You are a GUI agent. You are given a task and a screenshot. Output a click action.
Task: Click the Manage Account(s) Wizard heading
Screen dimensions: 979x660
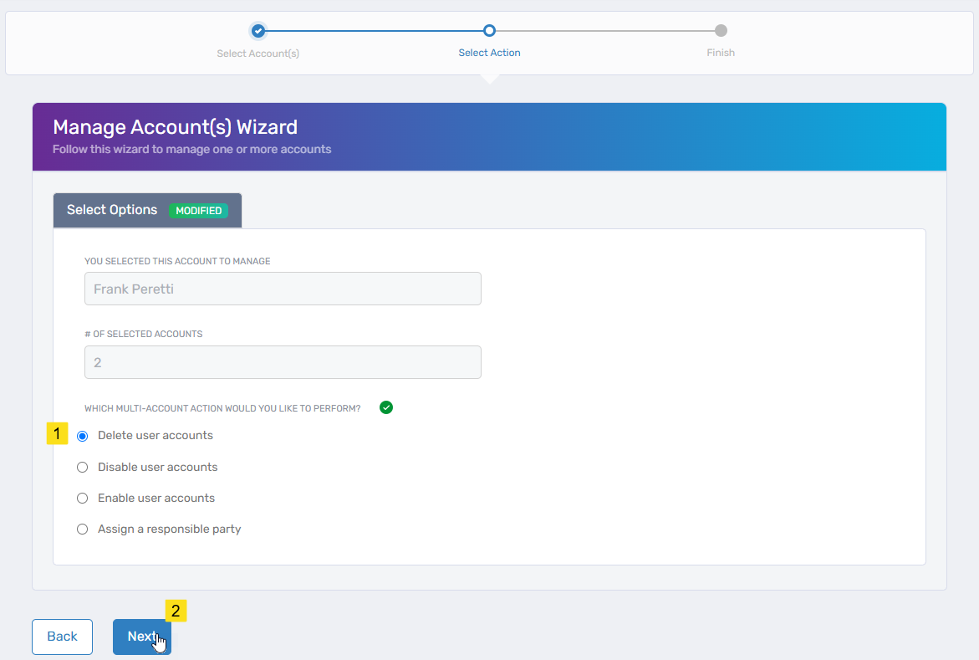point(175,127)
